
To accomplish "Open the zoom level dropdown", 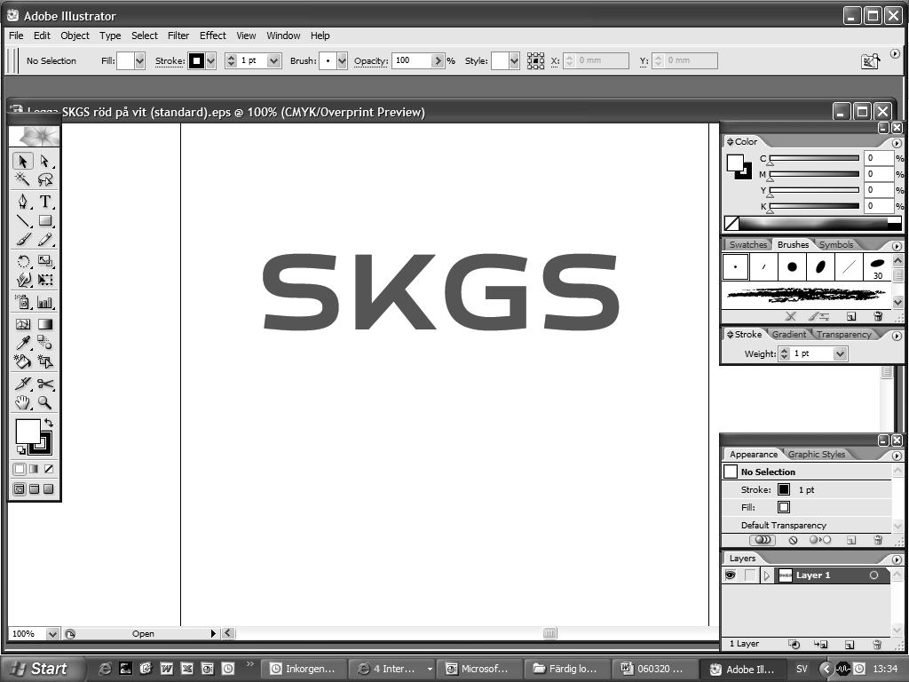I will (52, 634).
